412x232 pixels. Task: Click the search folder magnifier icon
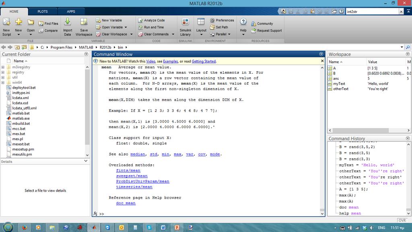pos(408,47)
